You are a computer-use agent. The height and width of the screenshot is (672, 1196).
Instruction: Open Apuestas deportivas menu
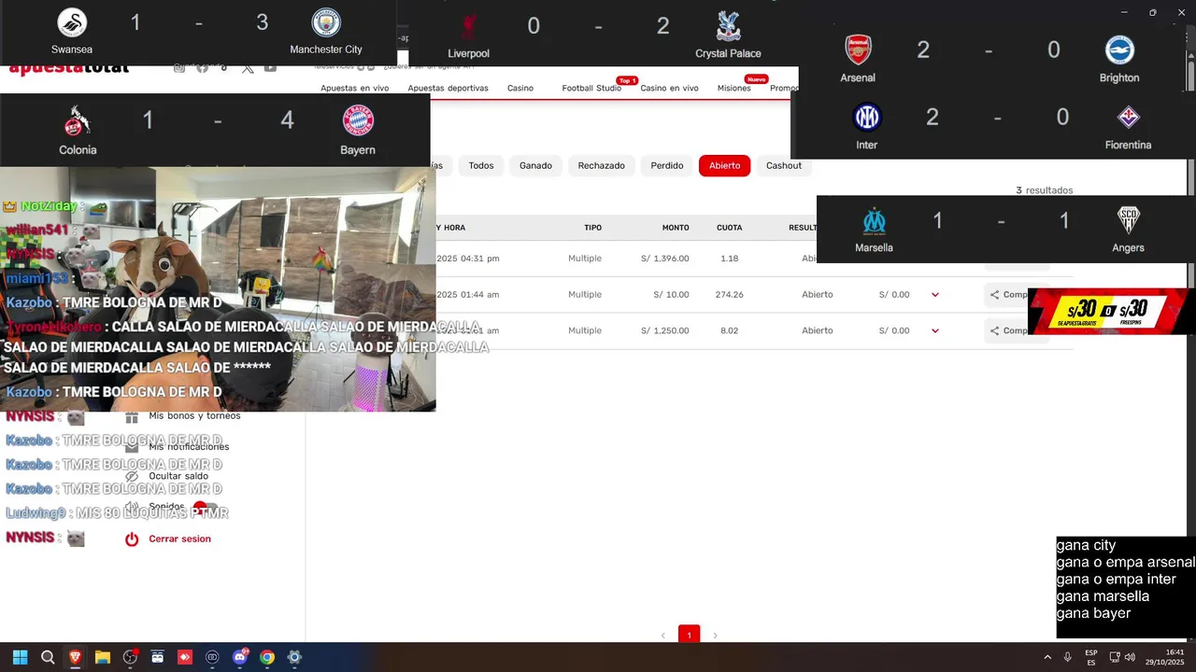448,88
